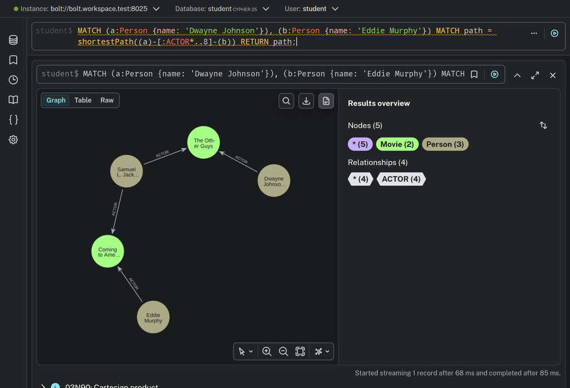Switch to Table view tab
570x388 pixels.
[83, 100]
